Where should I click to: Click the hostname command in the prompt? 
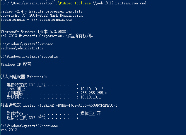click(x=50, y=126)
